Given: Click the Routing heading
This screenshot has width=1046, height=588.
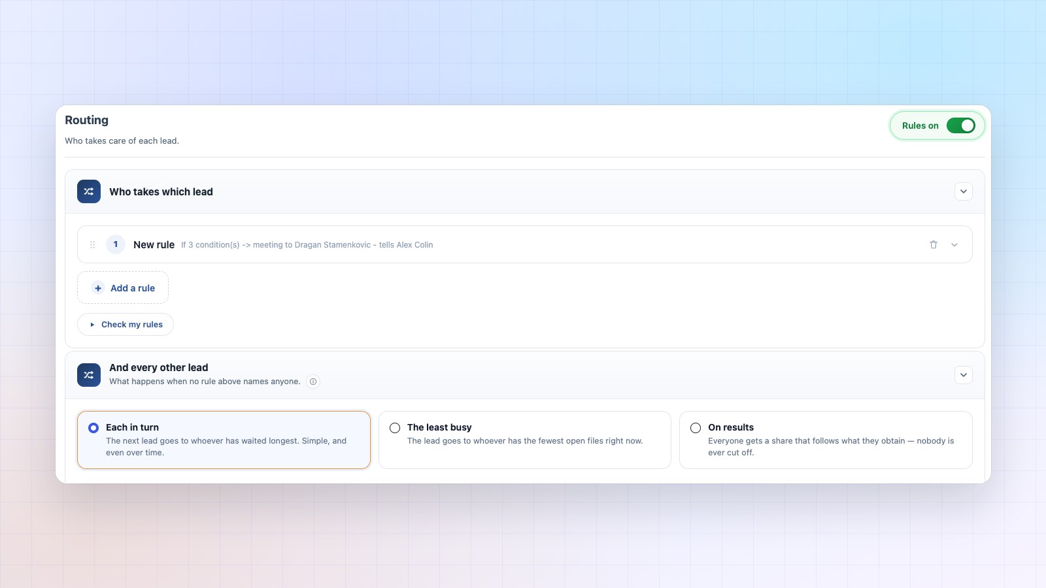Looking at the screenshot, I should [86, 120].
